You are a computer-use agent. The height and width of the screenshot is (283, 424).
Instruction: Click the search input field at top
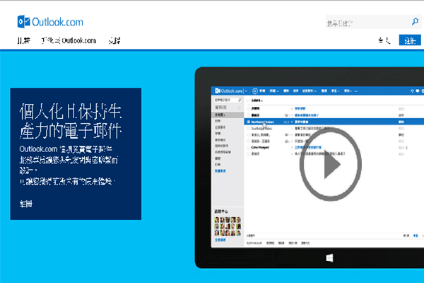point(360,23)
